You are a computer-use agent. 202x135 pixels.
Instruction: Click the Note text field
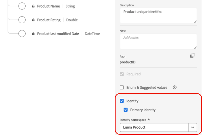pos(158,41)
